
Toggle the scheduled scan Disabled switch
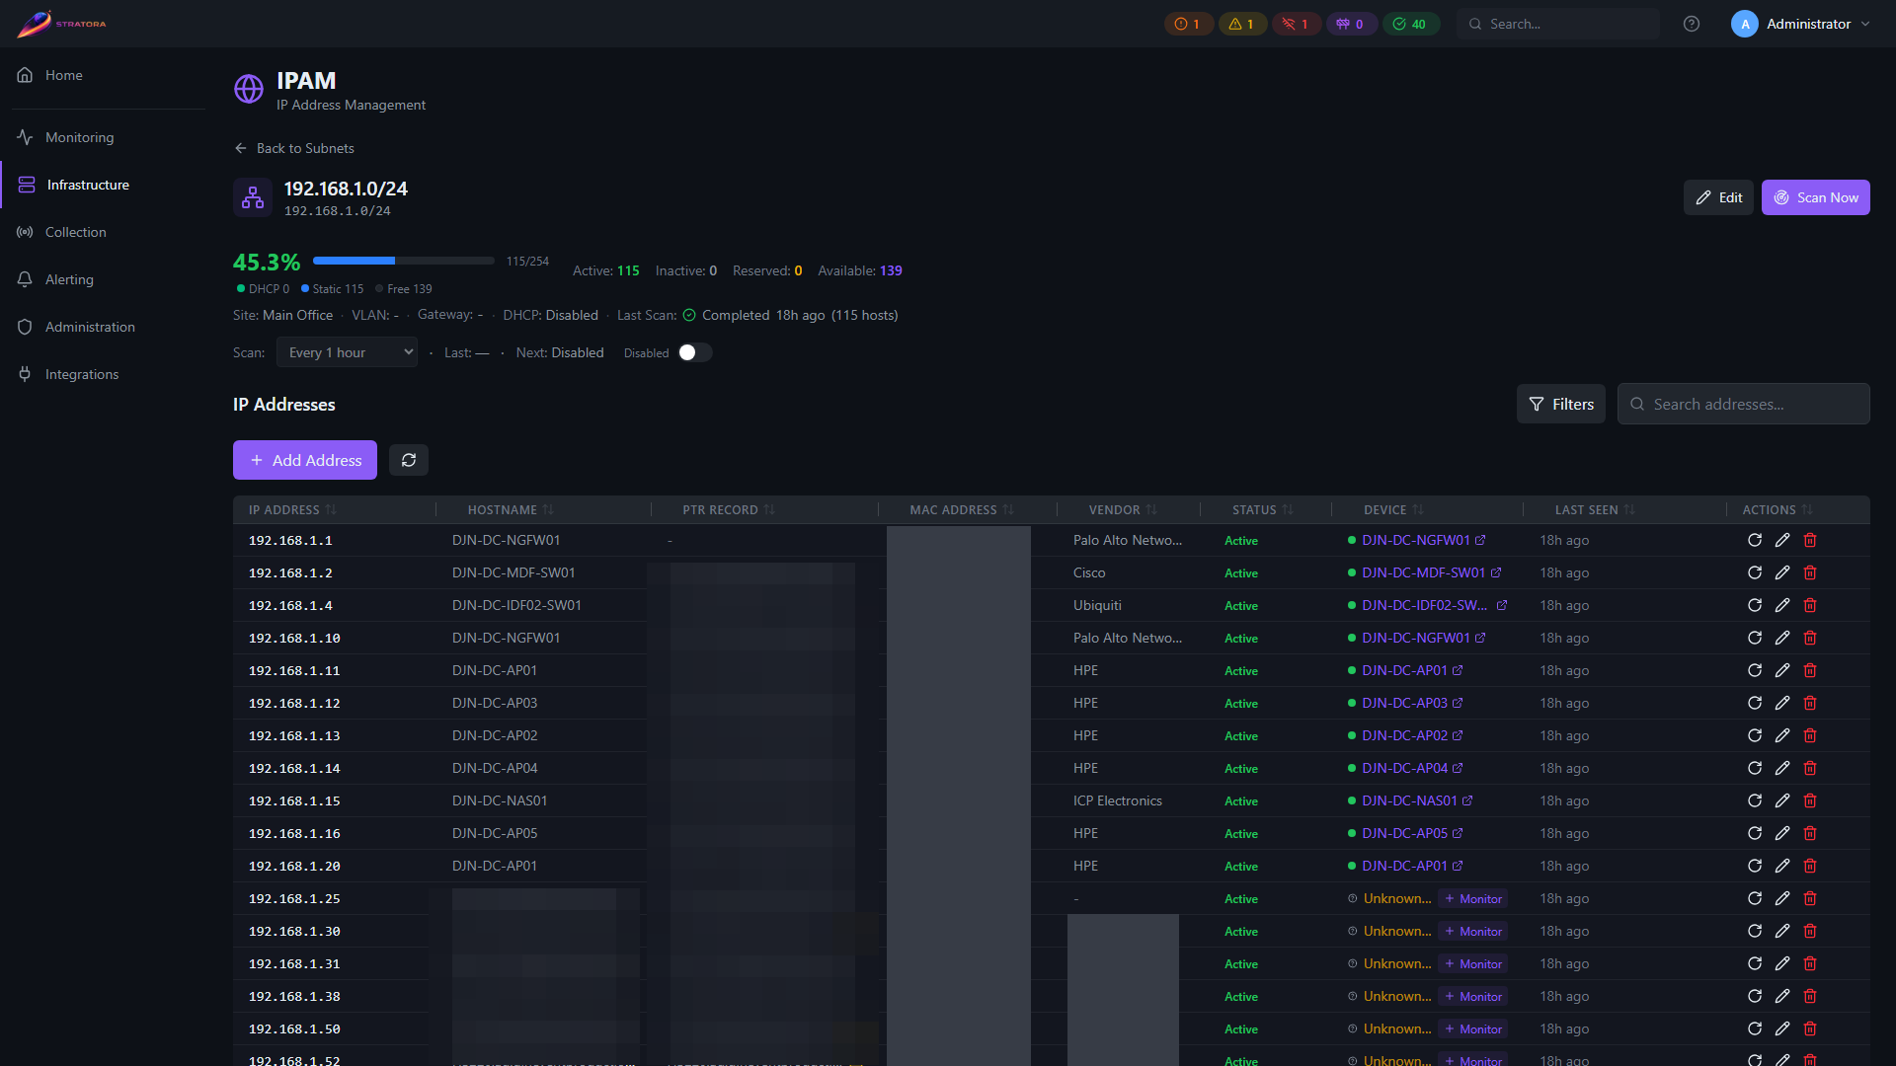[695, 352]
